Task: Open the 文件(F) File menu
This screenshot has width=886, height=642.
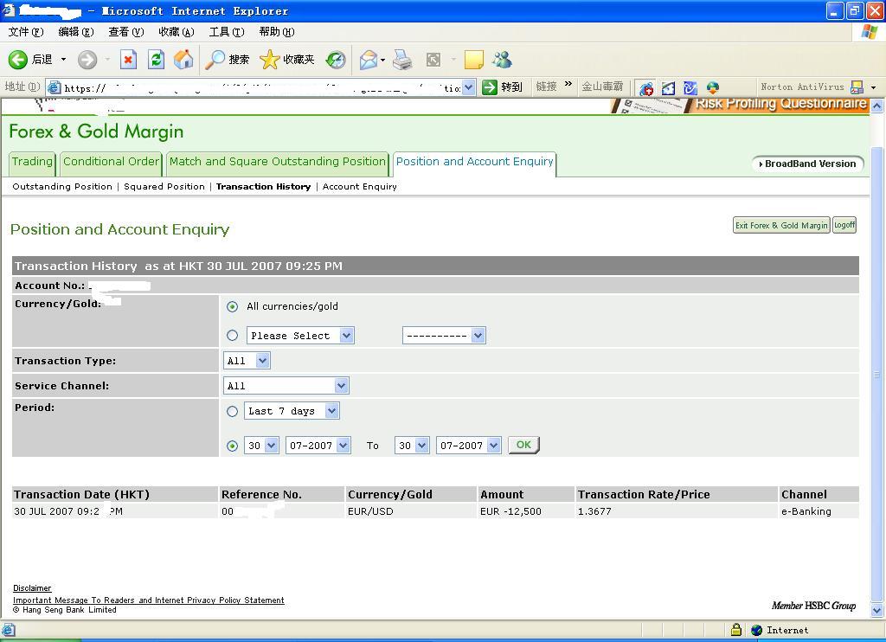Action: [25, 32]
